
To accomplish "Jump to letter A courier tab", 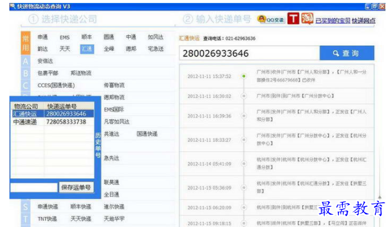I will click(26, 61).
